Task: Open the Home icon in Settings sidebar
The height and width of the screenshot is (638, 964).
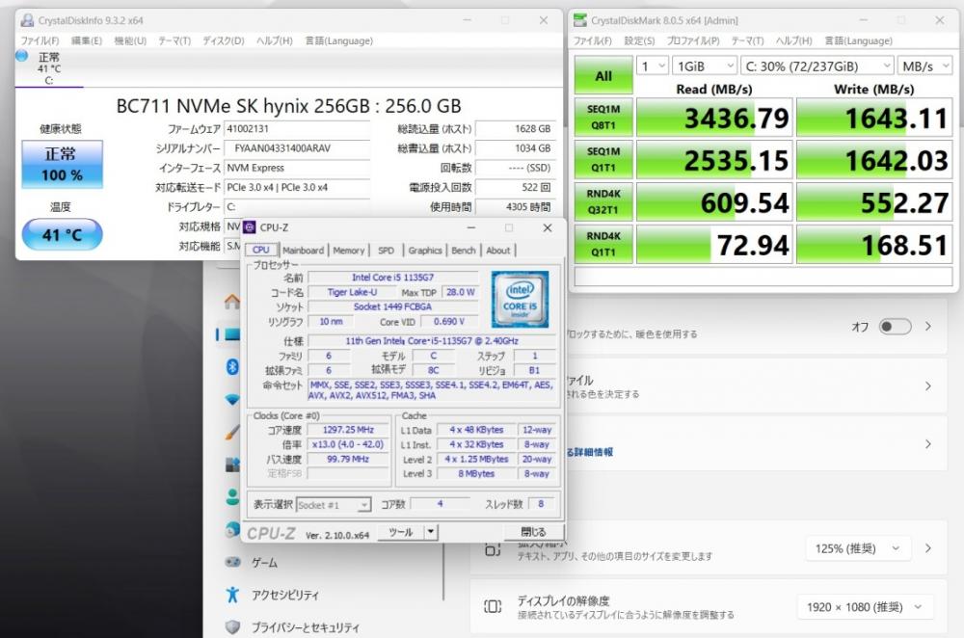Action: pos(232,302)
